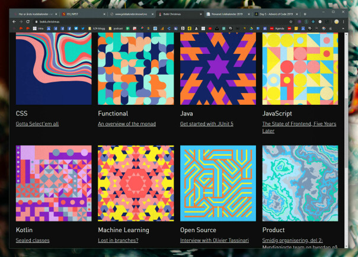This screenshot has width=358, height=257.
Task: Close the Bekk Christmas tab
Action: [x=201, y=14]
